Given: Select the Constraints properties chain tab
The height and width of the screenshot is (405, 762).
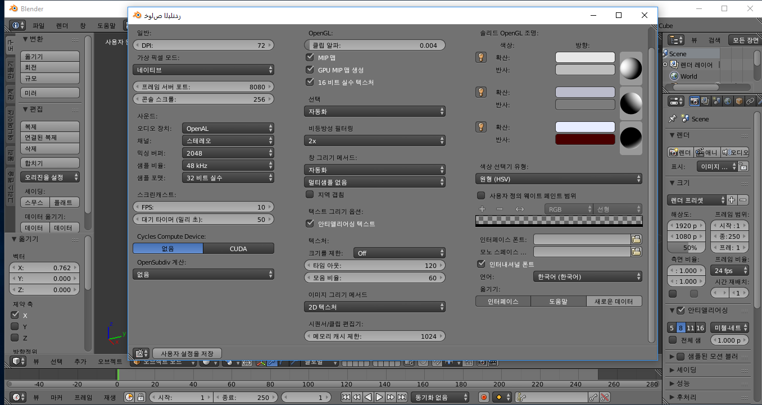Looking at the screenshot, I should click(x=750, y=101).
